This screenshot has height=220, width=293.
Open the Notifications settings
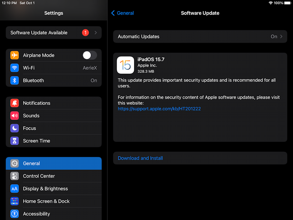click(54, 103)
